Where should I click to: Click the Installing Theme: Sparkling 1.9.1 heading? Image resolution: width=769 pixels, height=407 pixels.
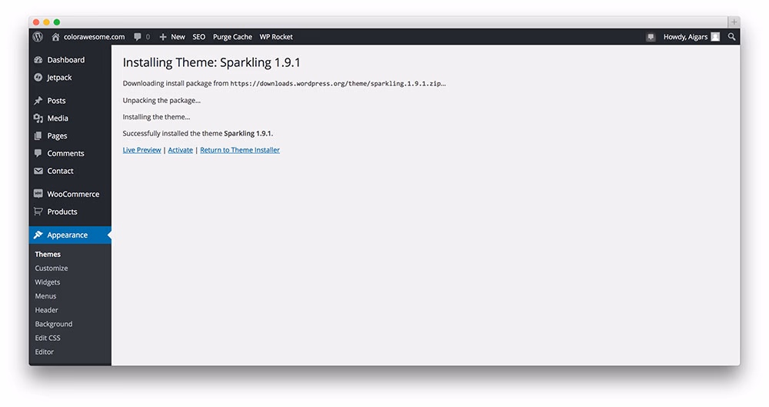(211, 62)
